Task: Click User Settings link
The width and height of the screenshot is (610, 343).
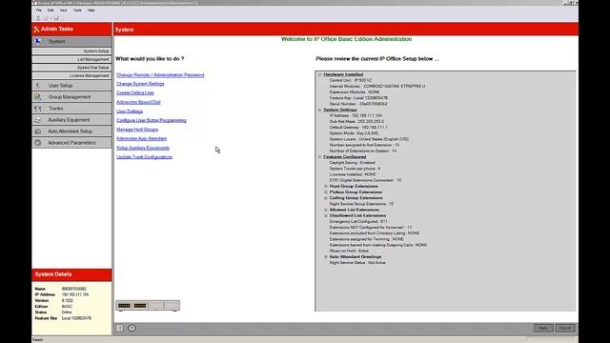Action: click(x=130, y=111)
